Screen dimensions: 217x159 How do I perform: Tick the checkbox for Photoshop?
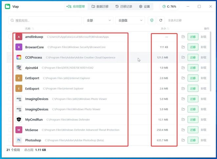10,140
